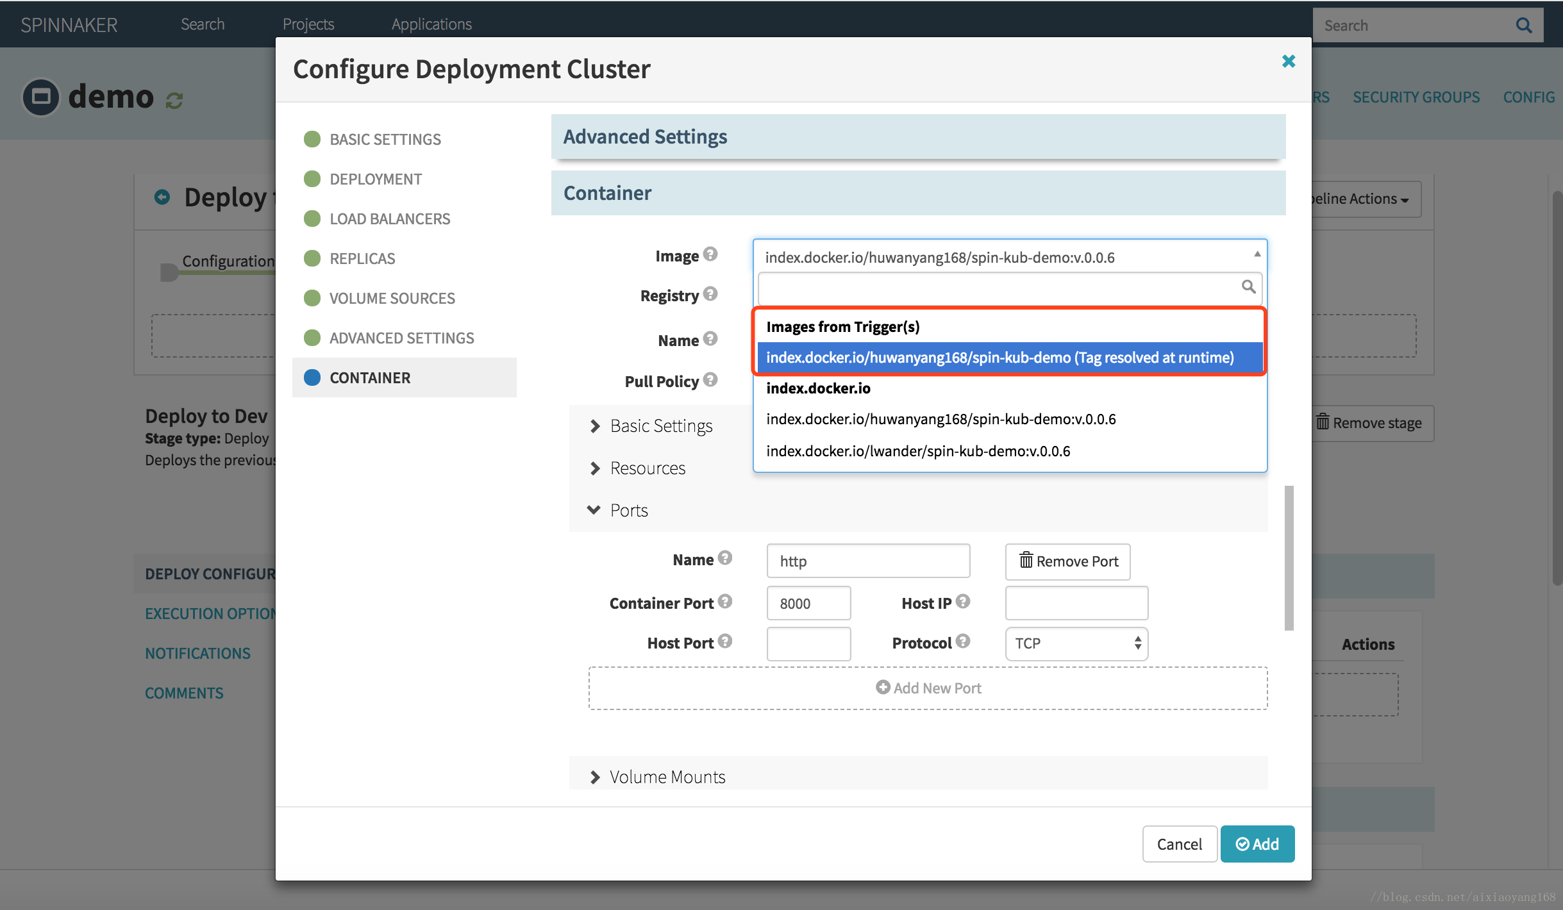The height and width of the screenshot is (910, 1563).
Task: Go to Volume Sources wizard step
Action: [404, 298]
